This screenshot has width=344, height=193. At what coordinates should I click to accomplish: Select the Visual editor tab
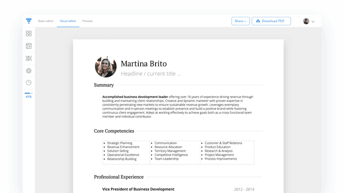pyautogui.click(x=68, y=21)
